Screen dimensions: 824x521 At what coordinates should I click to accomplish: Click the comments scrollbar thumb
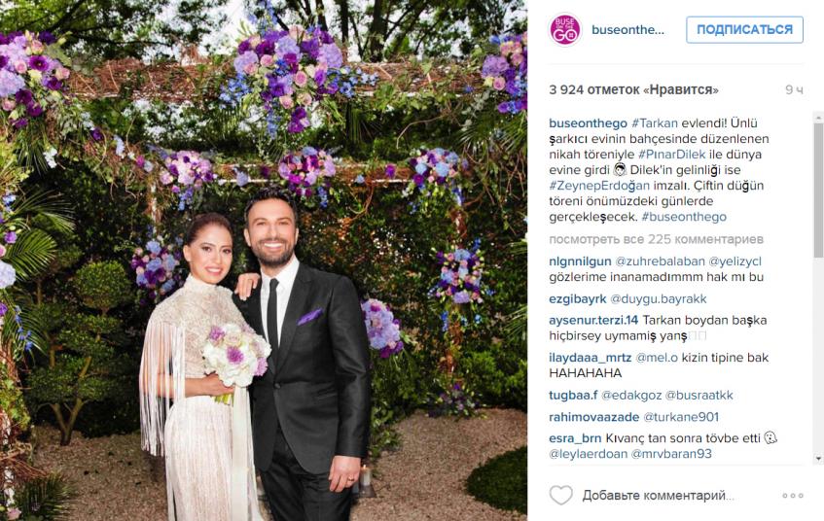[818, 191]
